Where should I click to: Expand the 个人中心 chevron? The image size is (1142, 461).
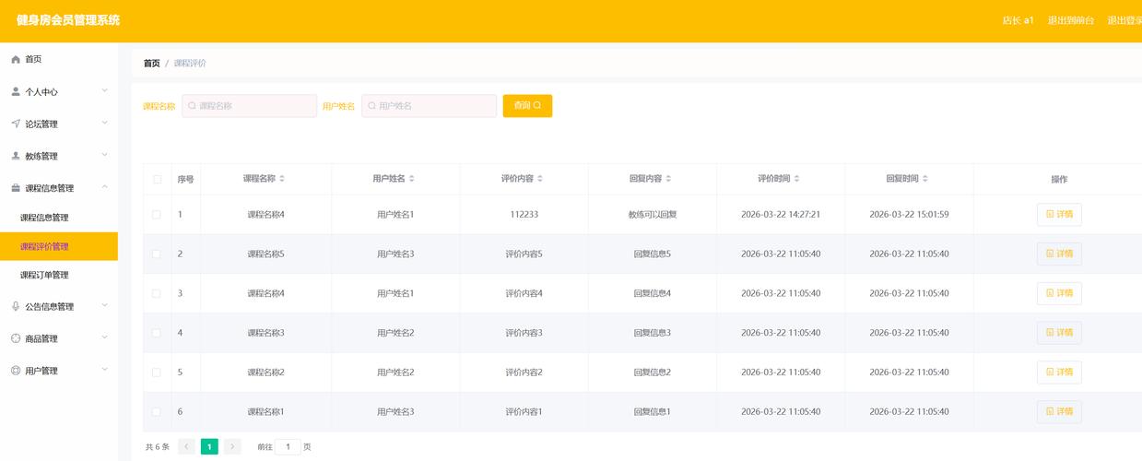coord(104,90)
